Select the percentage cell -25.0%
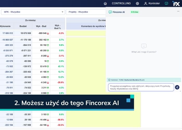 [x=57, y=82]
